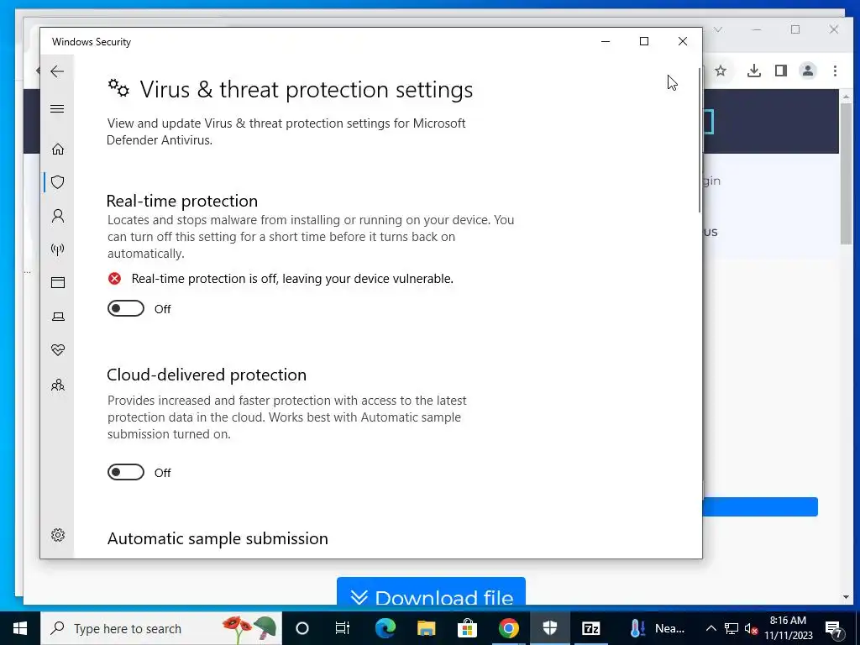Switch to Google Chrome on taskbar
The image size is (860, 645).
(508, 628)
